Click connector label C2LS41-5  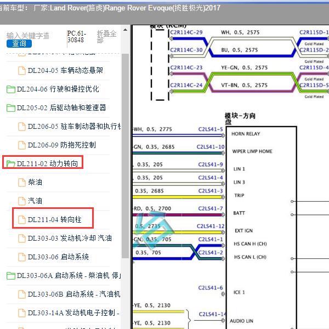point(211,129)
